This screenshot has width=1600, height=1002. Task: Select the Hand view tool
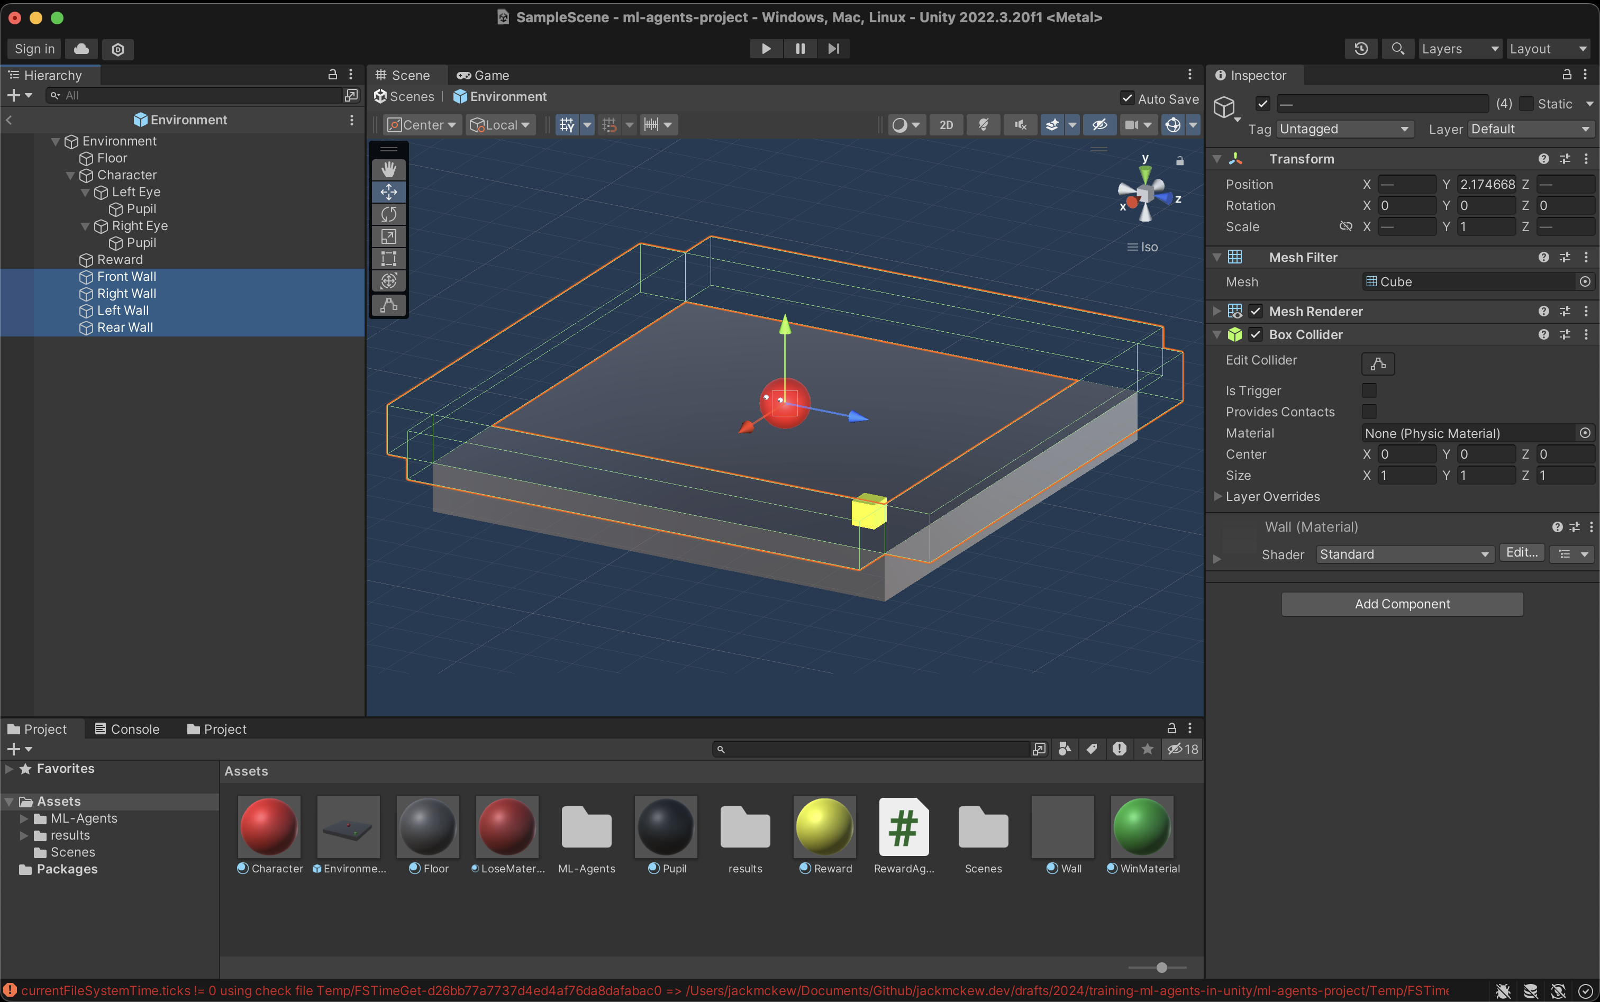pyautogui.click(x=388, y=170)
